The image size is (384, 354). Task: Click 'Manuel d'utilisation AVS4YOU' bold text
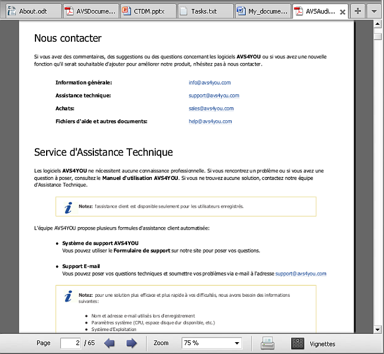140,178
